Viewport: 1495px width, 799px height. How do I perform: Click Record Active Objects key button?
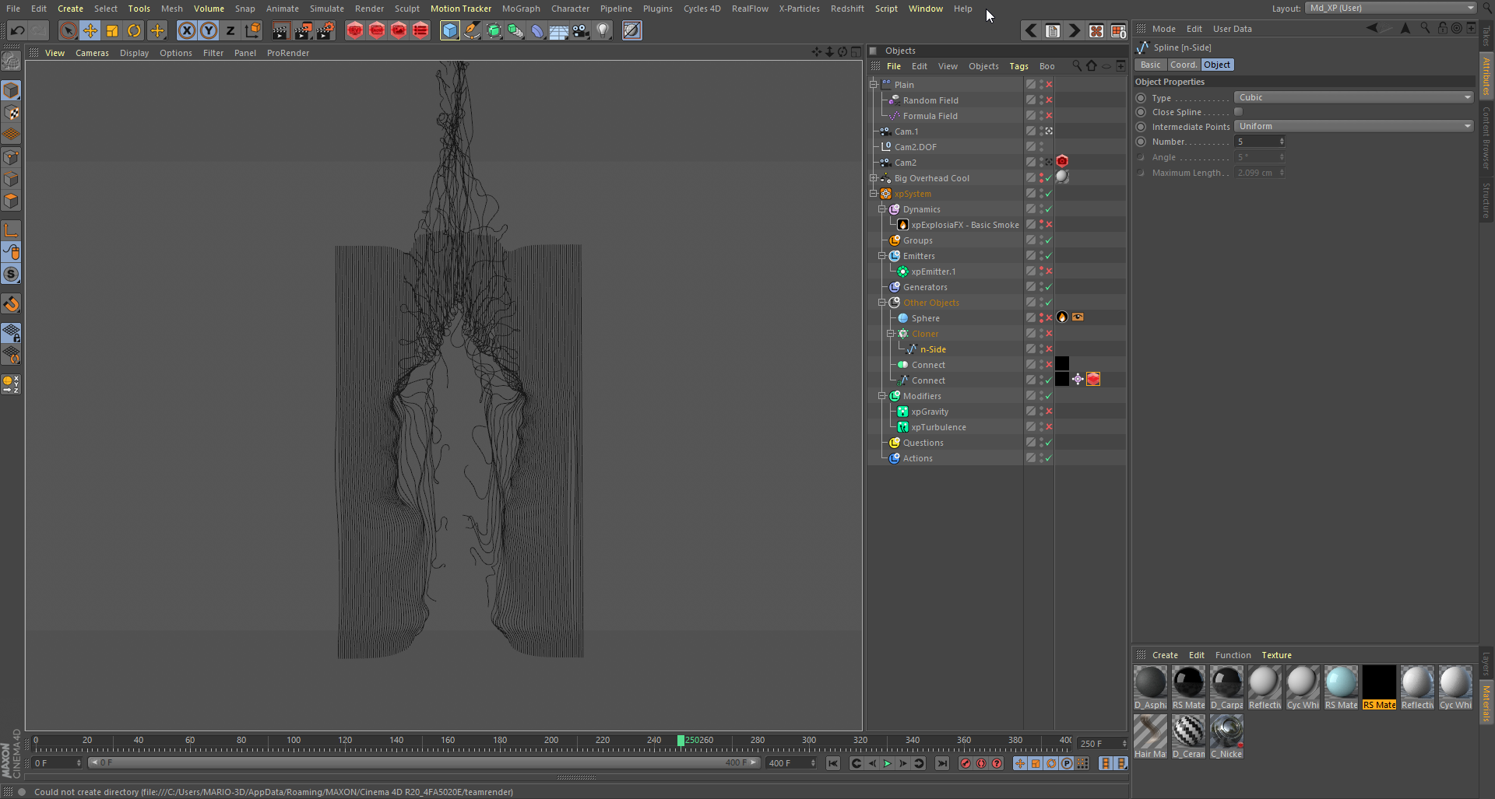[966, 763]
